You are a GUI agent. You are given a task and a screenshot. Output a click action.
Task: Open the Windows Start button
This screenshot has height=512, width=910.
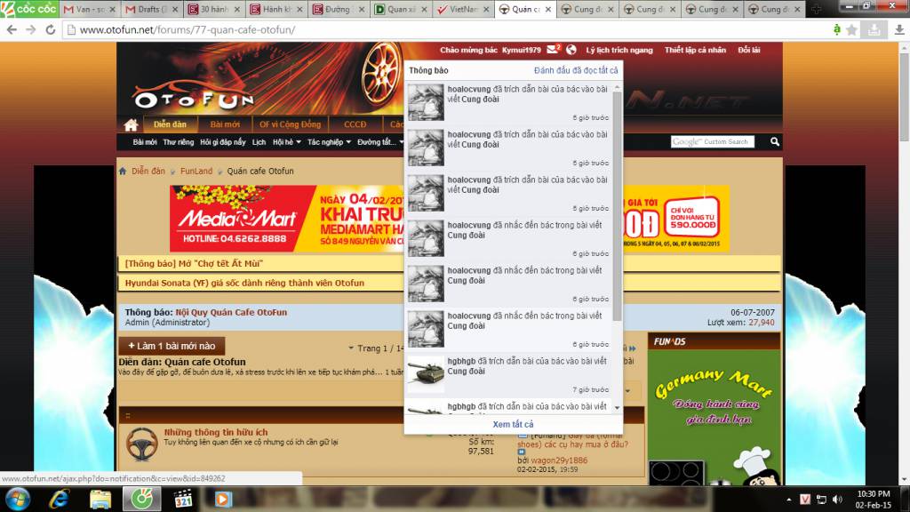click(x=18, y=500)
